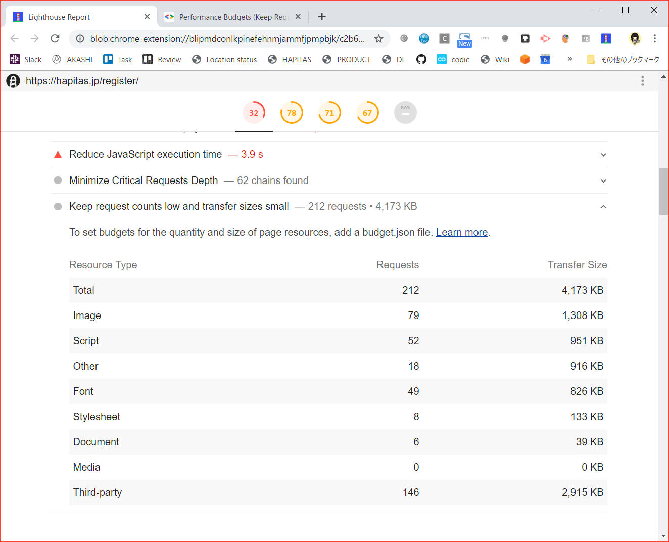The image size is (669, 542).
Task: Show more bookmarks with the chevron
Action: 570,59
